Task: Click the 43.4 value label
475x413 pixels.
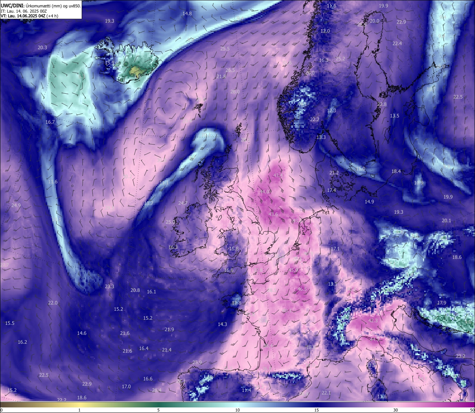Action: pos(278,175)
